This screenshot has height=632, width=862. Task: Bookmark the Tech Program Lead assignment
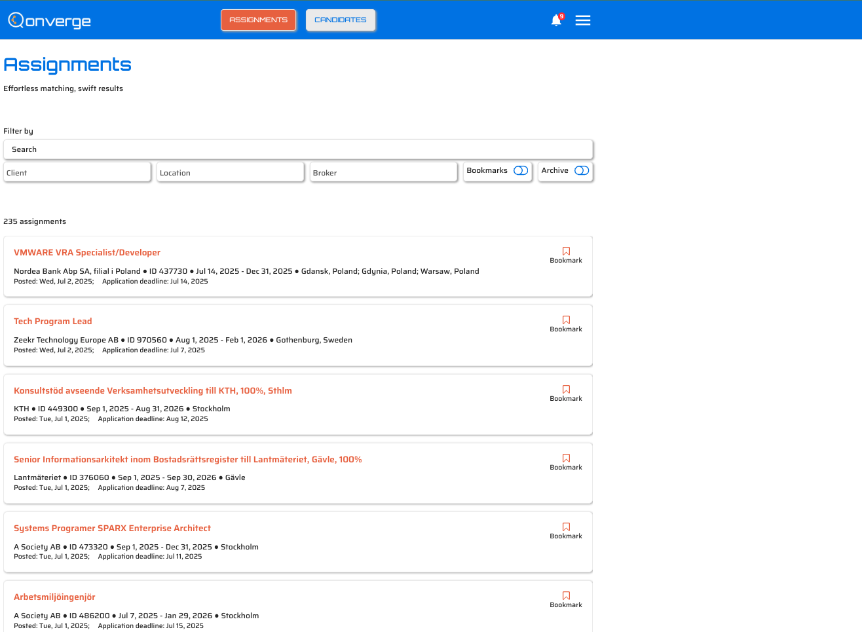click(x=566, y=324)
